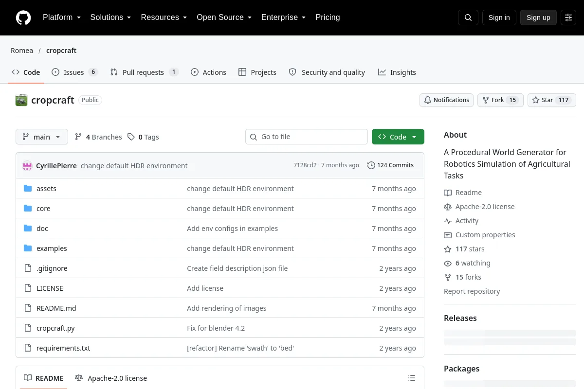Image resolution: width=584 pixels, height=389 pixels.
Task: Open the README outline list icon
Action: [412, 378]
